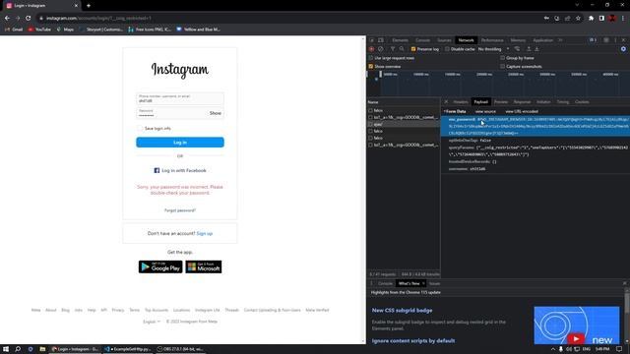
Task: Click Log in with Facebook
Action: [180, 170]
